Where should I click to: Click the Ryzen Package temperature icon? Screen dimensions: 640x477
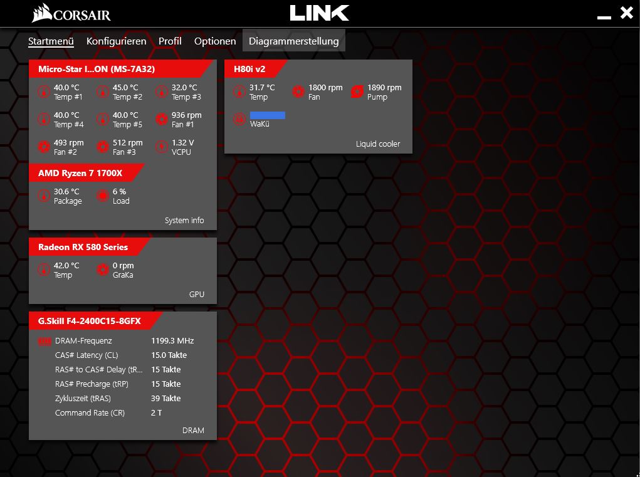(44, 196)
